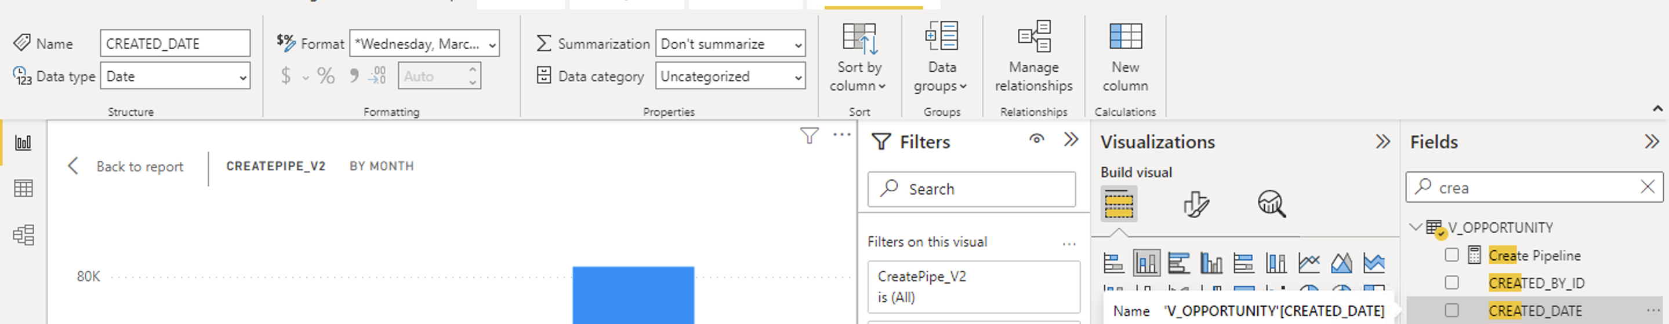Choose line chart visual
This screenshot has width=1669, height=324.
[1309, 263]
